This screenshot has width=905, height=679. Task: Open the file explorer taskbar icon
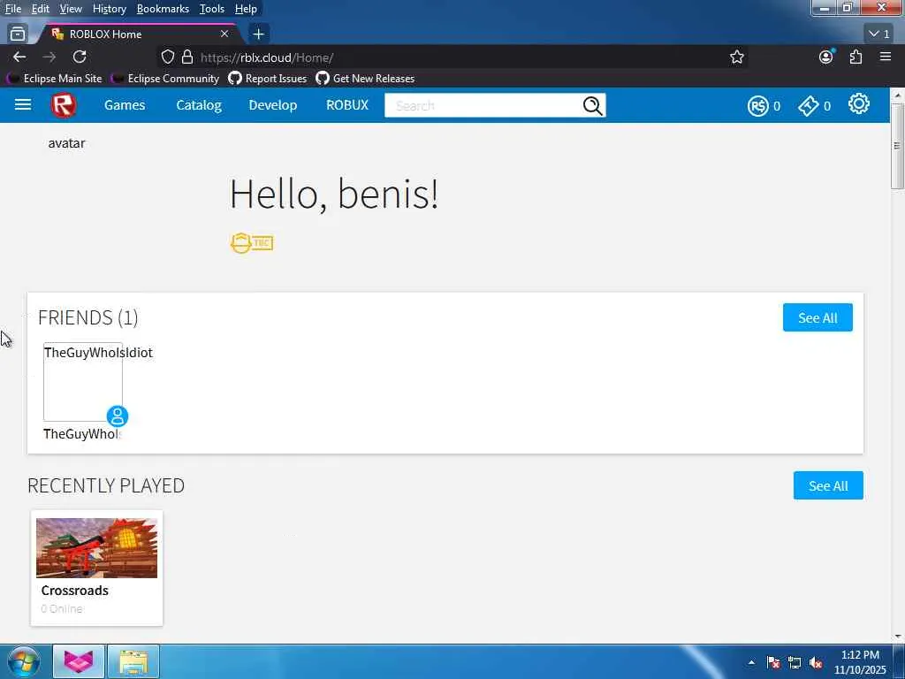point(133,661)
